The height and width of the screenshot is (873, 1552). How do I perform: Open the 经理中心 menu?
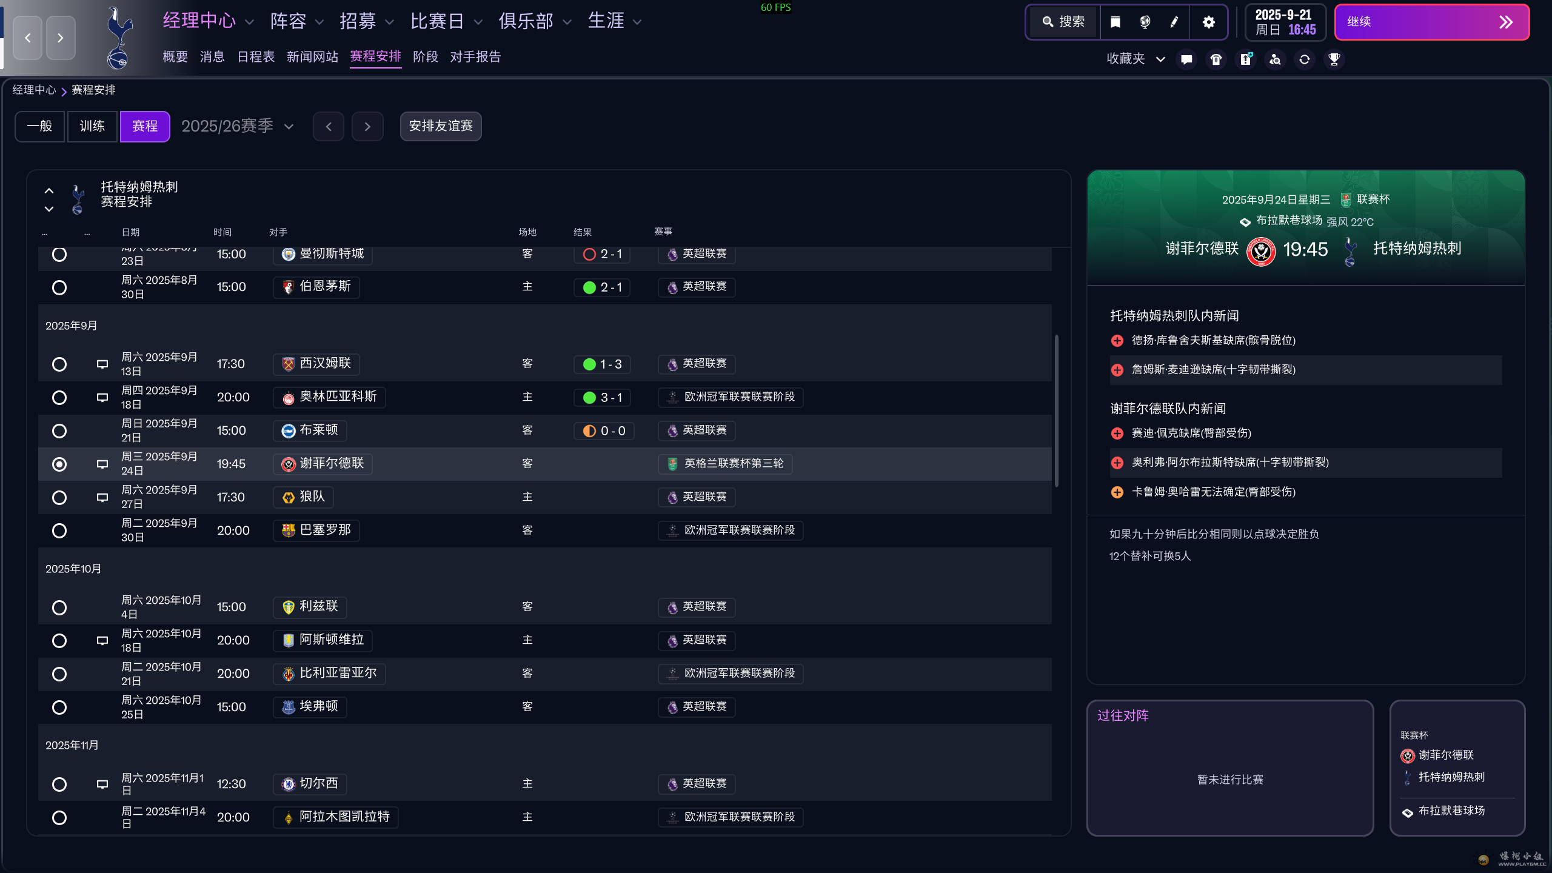click(208, 21)
